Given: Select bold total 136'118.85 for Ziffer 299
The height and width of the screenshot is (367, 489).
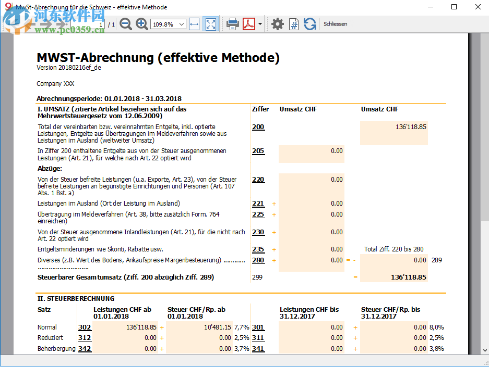Looking at the screenshot, I should (409, 277).
